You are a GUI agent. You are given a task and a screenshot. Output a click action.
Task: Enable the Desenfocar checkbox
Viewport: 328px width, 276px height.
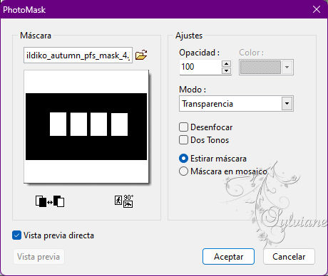[183, 127]
